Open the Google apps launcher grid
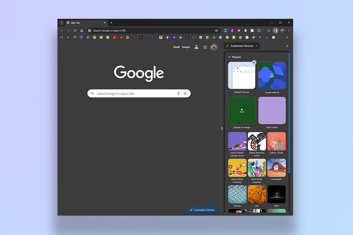The width and height of the screenshot is (353, 235). (205, 47)
